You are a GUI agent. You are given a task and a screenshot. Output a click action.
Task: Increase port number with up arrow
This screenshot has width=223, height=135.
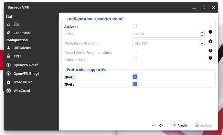202,32
